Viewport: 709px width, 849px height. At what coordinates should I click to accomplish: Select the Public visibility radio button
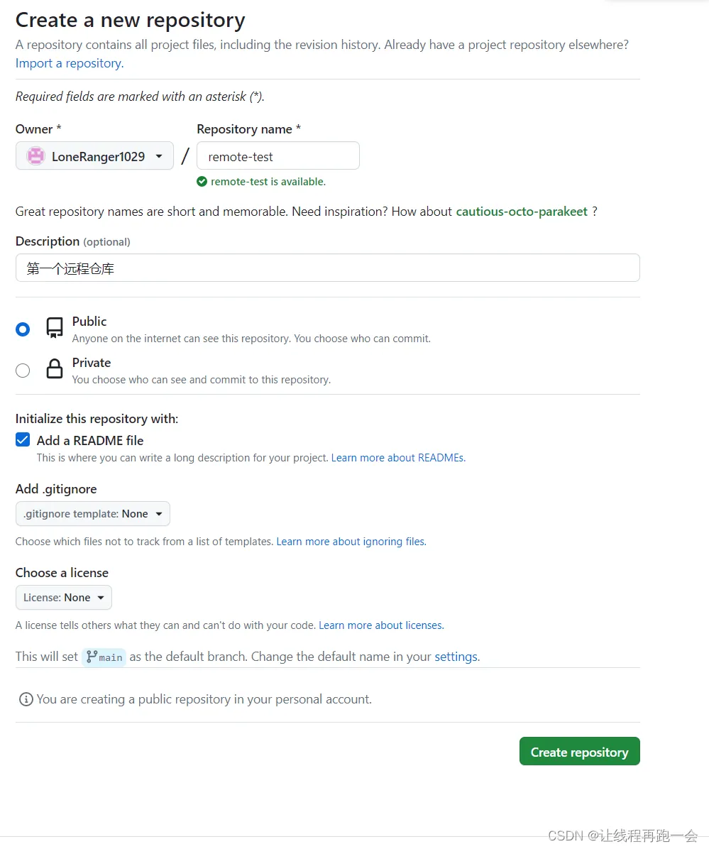pyautogui.click(x=23, y=329)
